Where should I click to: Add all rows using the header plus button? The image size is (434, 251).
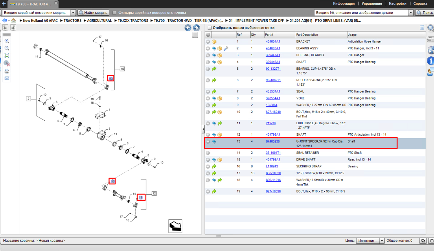pos(208,35)
